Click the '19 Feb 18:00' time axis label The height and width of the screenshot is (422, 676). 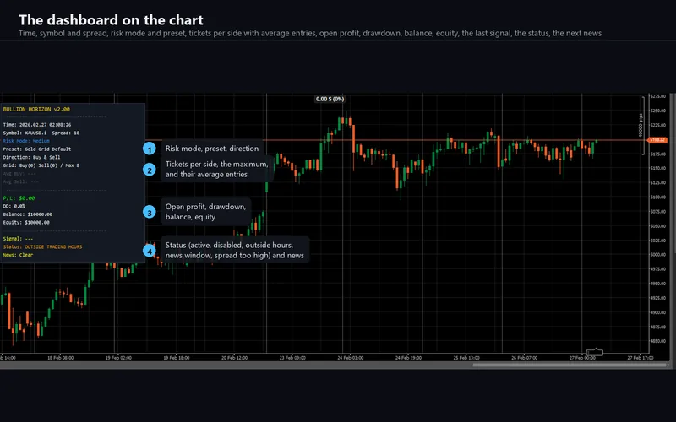(177, 358)
